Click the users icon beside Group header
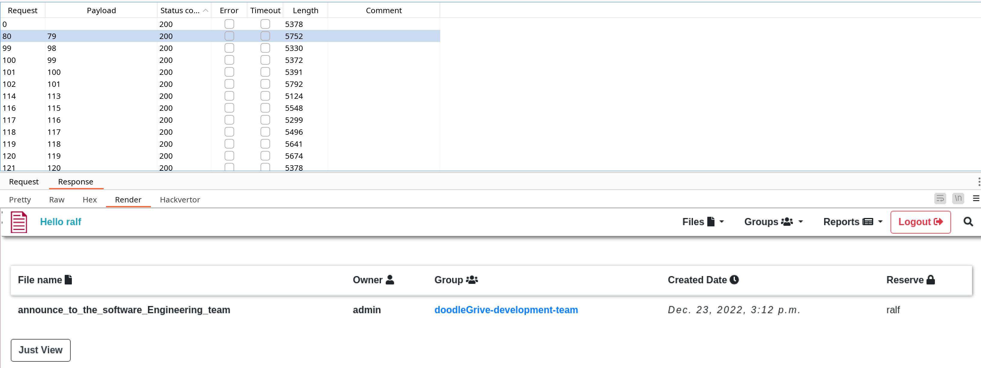The image size is (981, 368). [x=471, y=280]
